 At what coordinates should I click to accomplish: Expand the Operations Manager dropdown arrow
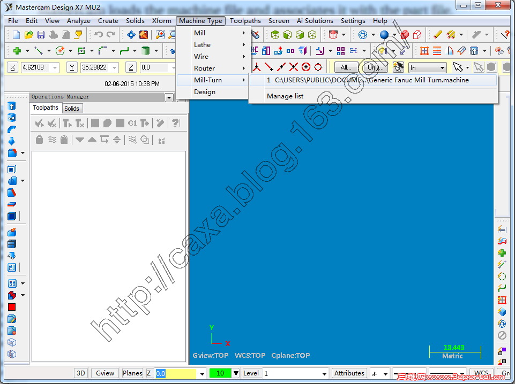[x=169, y=97]
